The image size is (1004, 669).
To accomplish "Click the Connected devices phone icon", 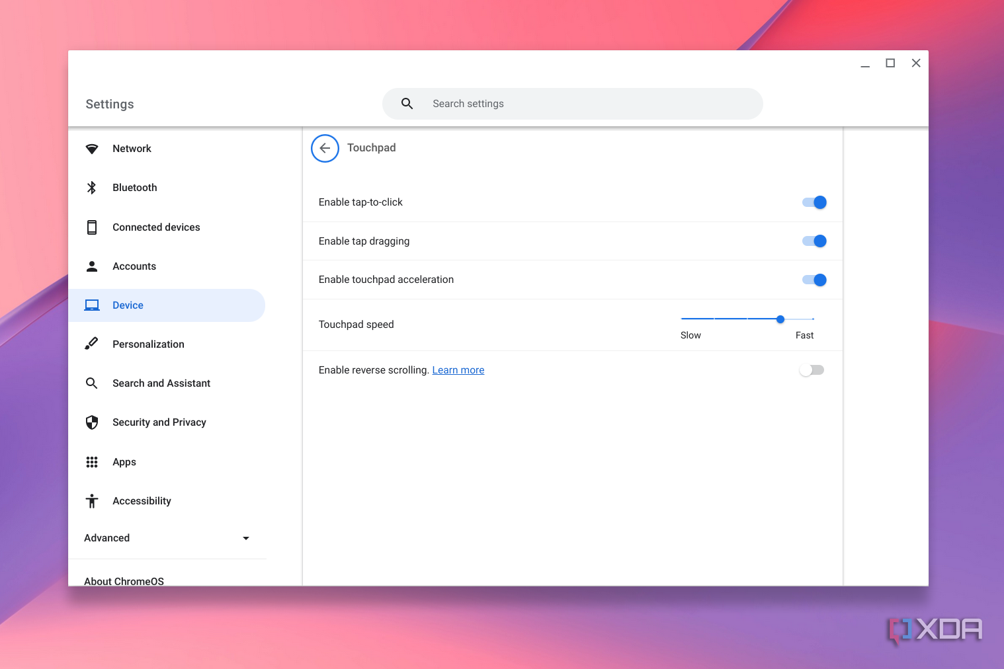I will coord(92,227).
